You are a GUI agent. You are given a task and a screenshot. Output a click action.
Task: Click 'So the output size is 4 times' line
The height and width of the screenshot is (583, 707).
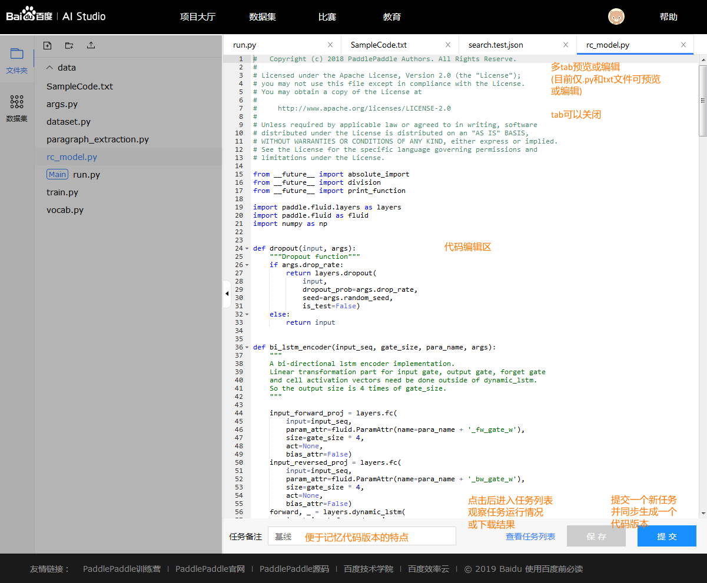358,388
